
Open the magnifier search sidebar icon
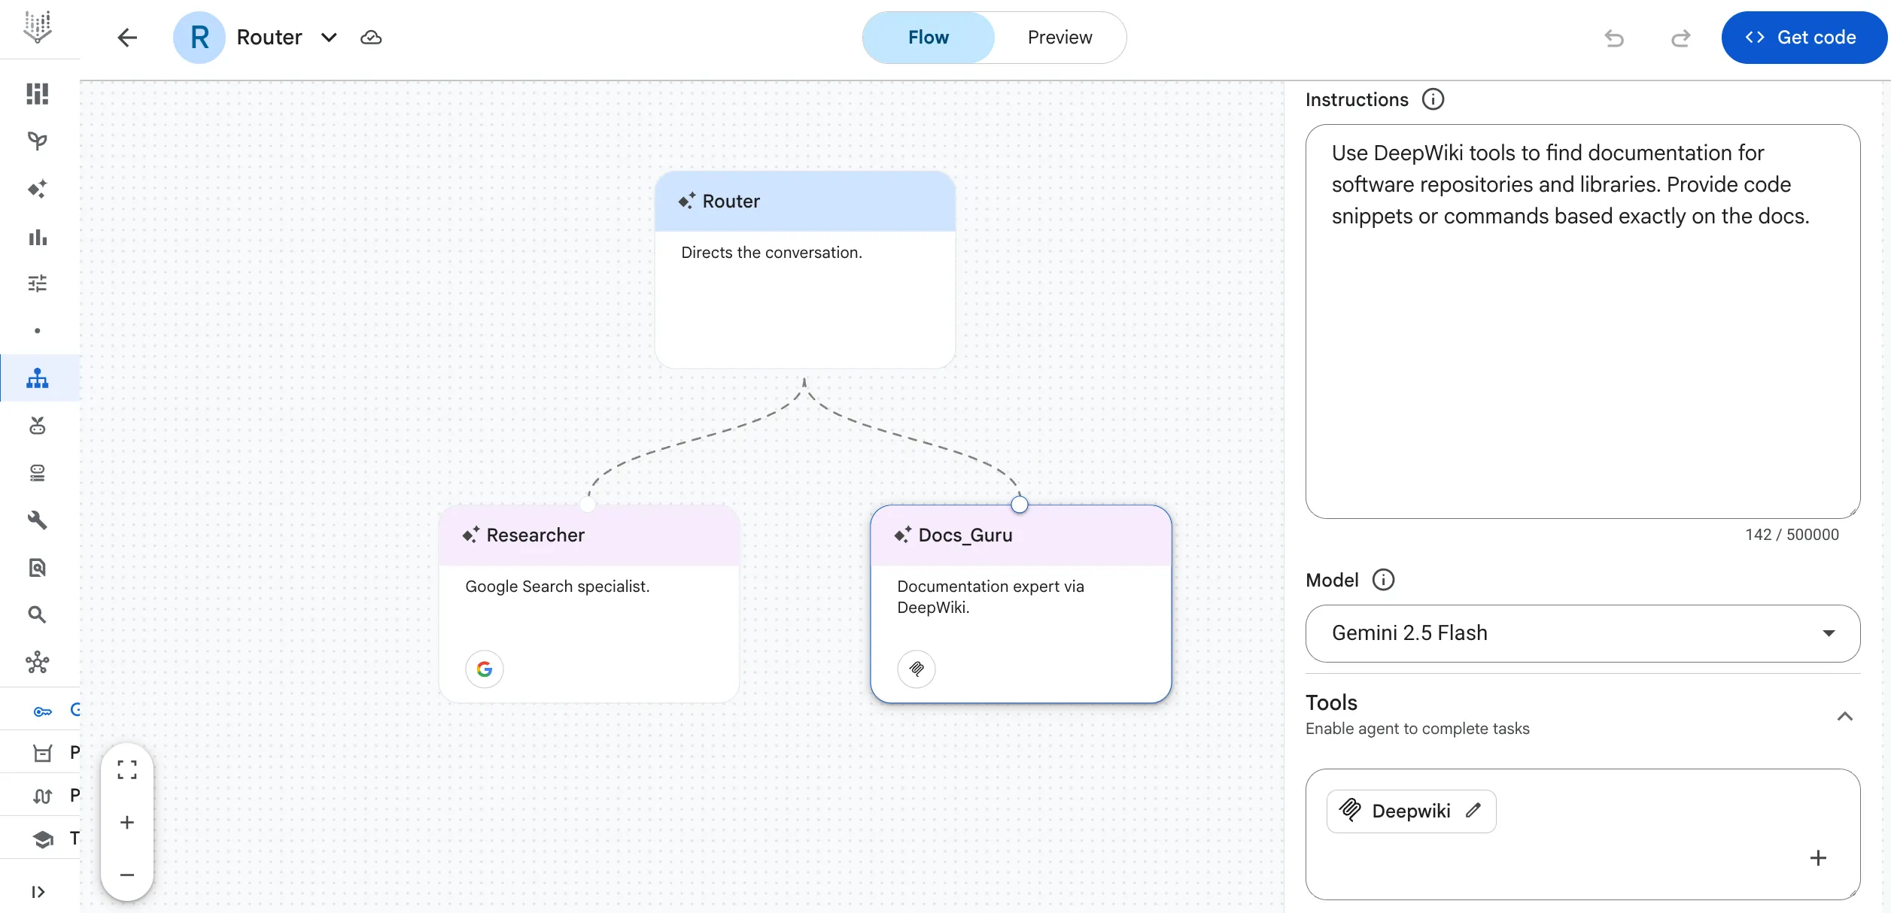pyautogui.click(x=38, y=614)
